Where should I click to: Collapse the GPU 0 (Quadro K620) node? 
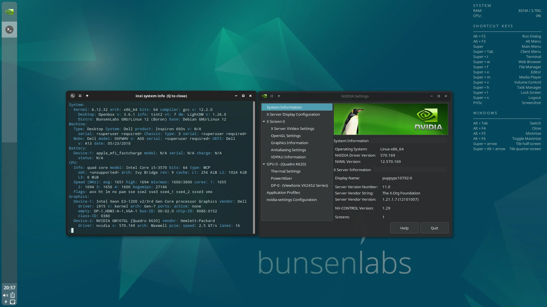click(264, 164)
